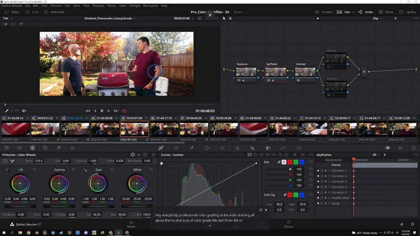Open the Workspace menu
Viewport: 420px width, 236px height.
coord(150,6)
